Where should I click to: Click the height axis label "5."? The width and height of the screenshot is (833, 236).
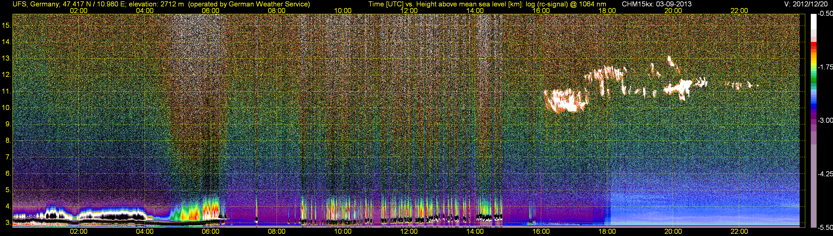(x=8, y=190)
